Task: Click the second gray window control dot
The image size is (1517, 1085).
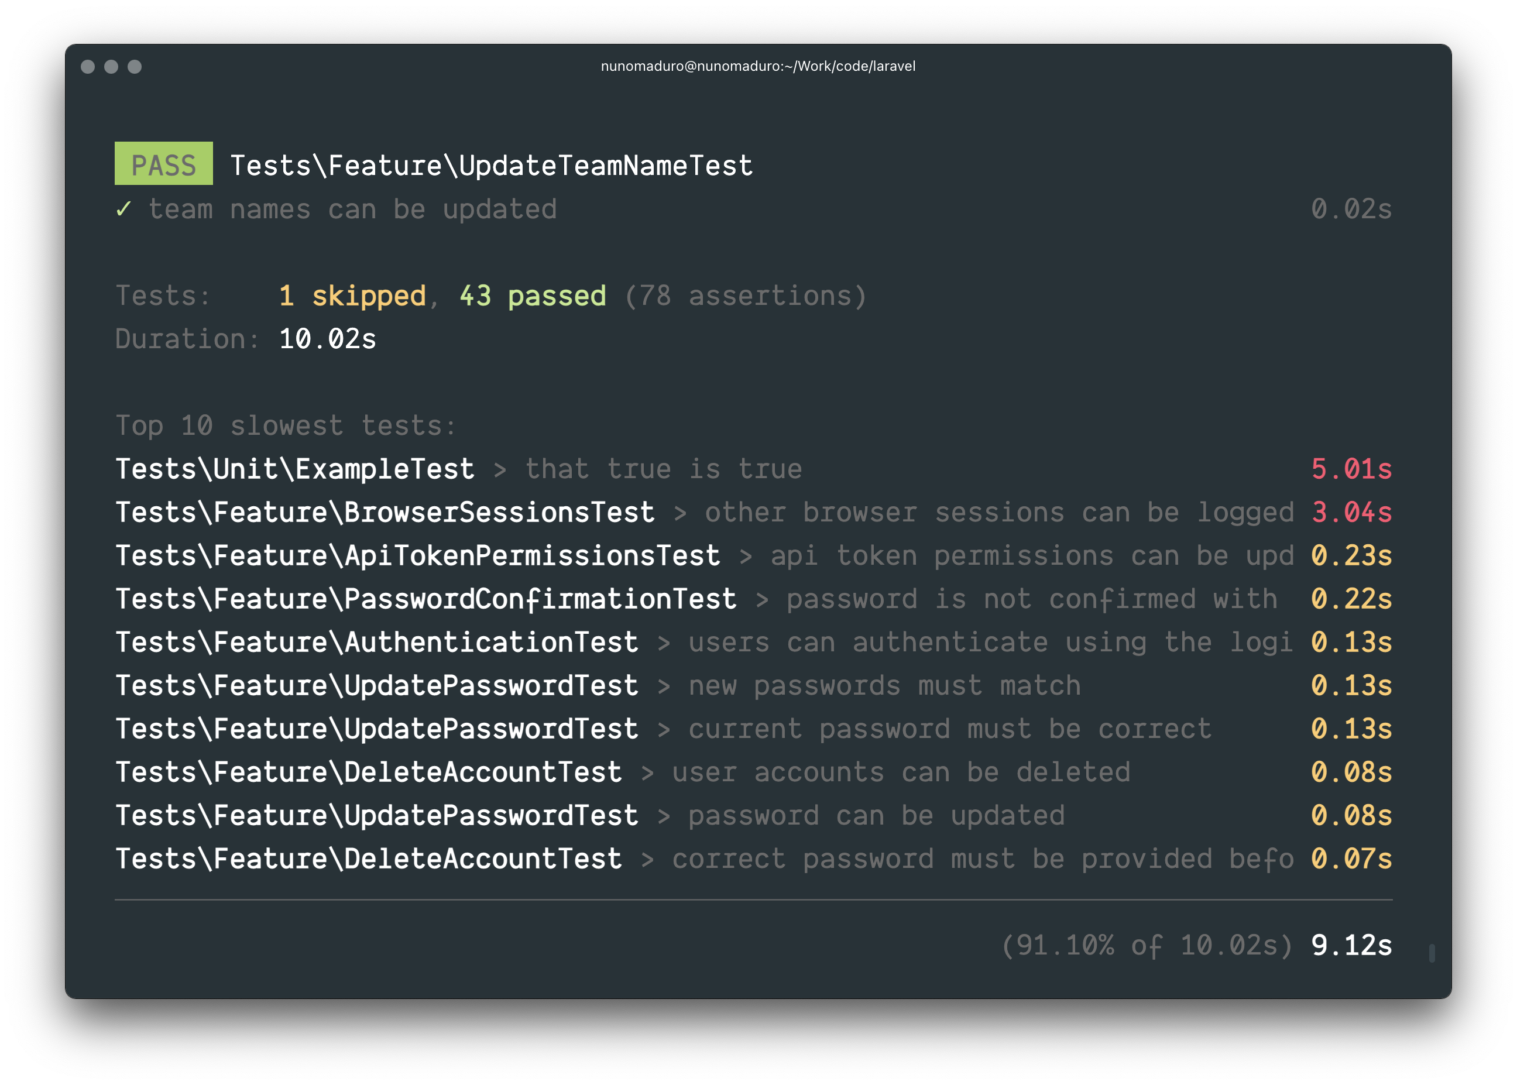Action: pos(111,66)
